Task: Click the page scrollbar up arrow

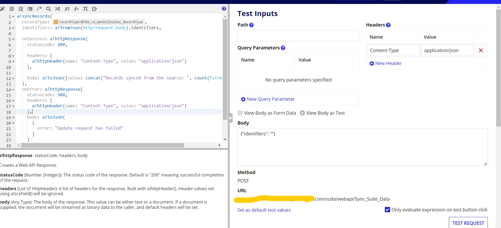Action: point(498,7)
